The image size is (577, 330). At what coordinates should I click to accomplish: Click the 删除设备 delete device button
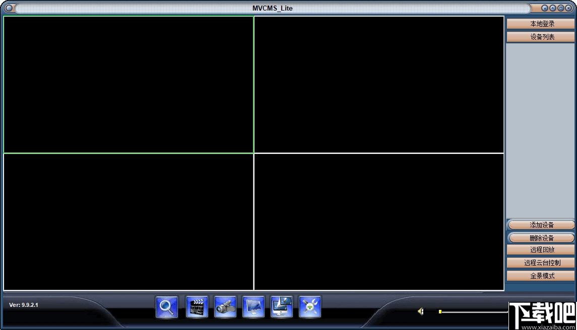coord(541,238)
